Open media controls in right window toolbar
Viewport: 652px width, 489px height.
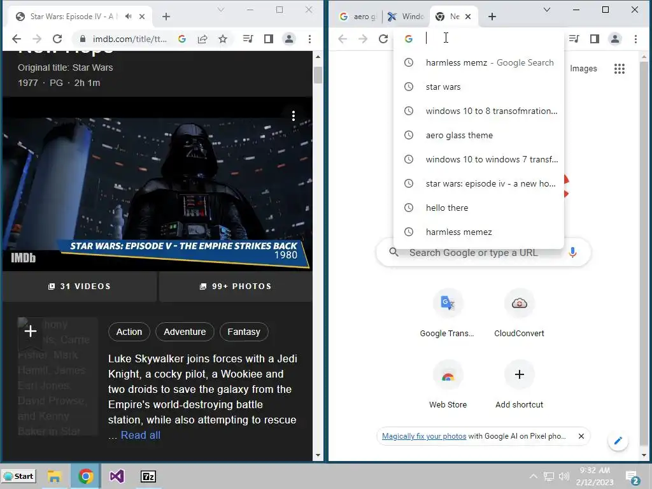(x=574, y=39)
